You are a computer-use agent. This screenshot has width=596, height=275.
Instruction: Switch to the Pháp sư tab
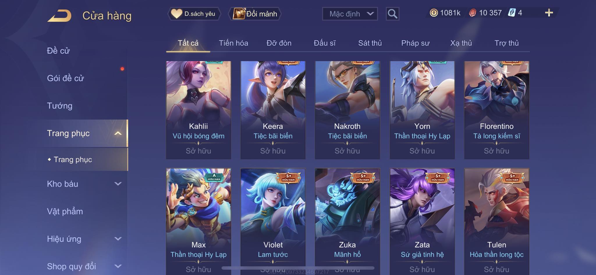pos(415,43)
